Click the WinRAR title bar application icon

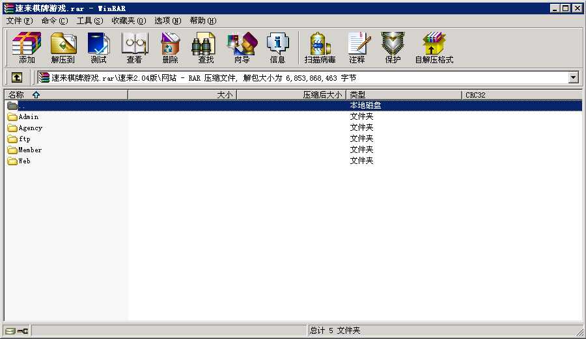pos(8,8)
